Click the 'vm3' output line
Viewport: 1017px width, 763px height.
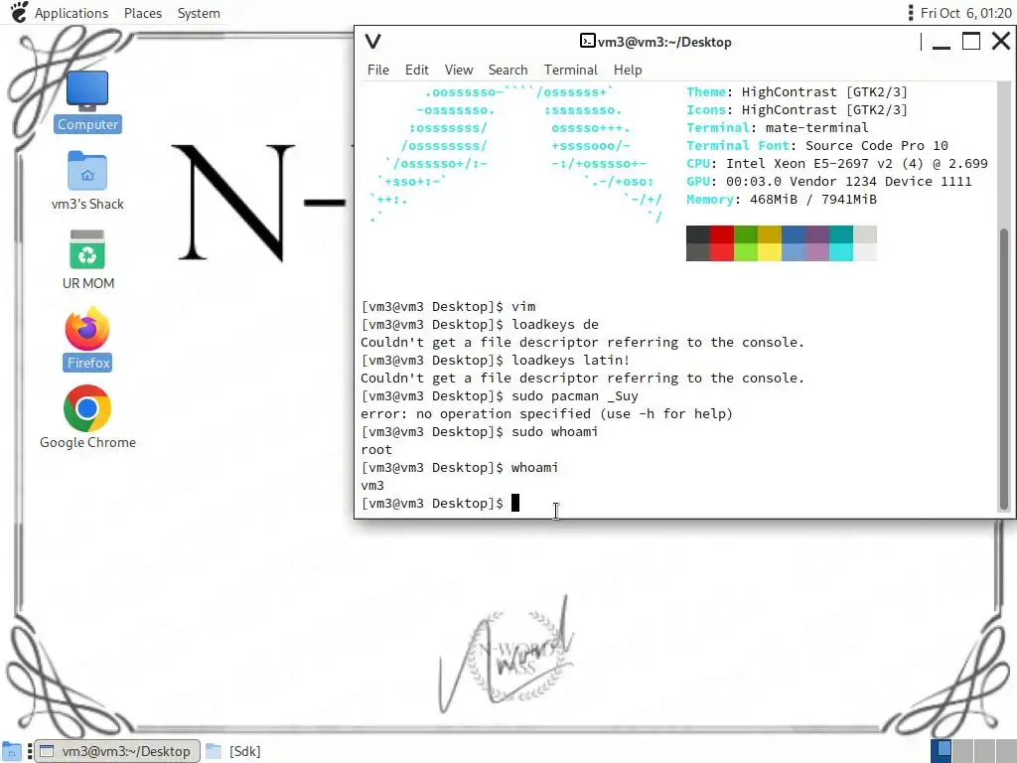(x=372, y=485)
